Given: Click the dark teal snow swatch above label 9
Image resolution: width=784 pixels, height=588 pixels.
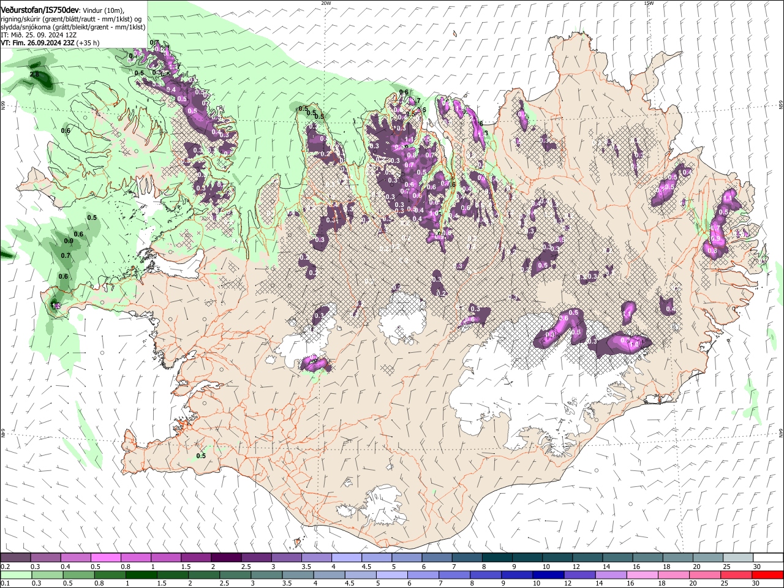Looking at the screenshot, I should [x=527, y=558].
